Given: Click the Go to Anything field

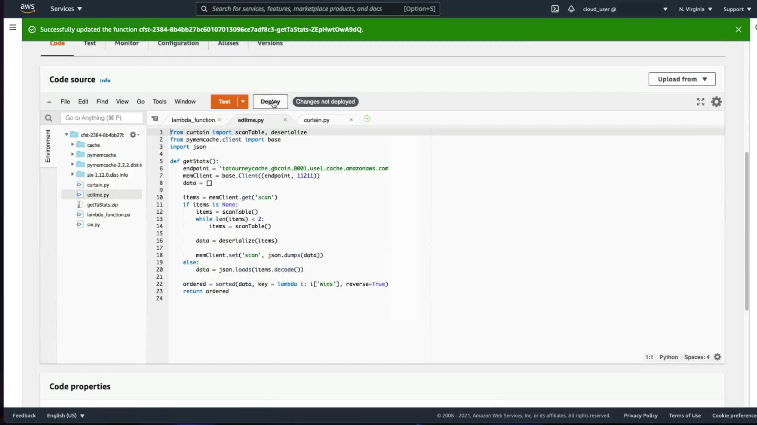Looking at the screenshot, I should coord(102,118).
